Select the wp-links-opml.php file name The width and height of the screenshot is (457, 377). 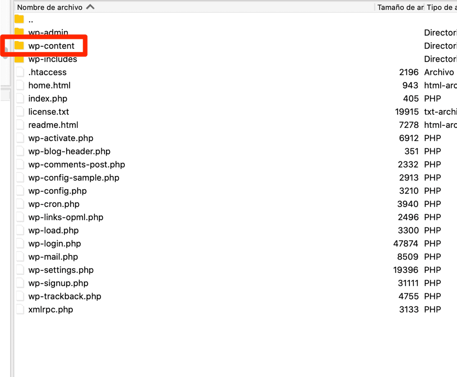(66, 217)
